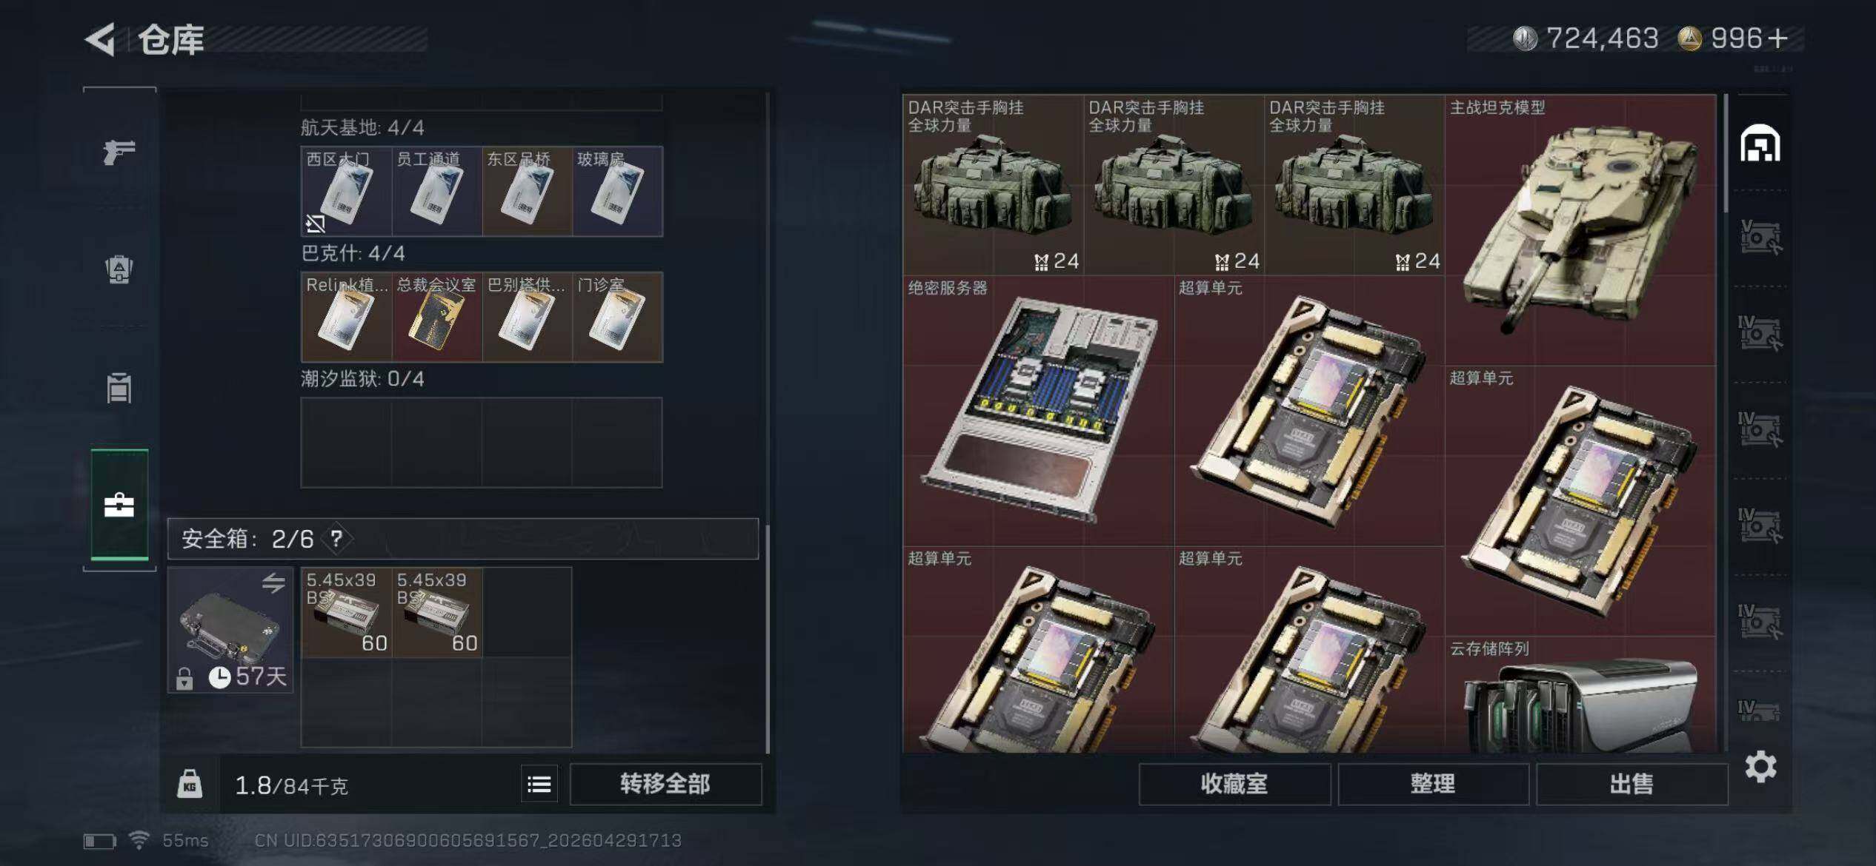1876x866 pixels.
Task: Select the 绝密服务器 server item
Action: pos(1039,411)
